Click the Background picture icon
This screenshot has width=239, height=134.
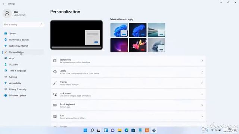tap(55, 61)
